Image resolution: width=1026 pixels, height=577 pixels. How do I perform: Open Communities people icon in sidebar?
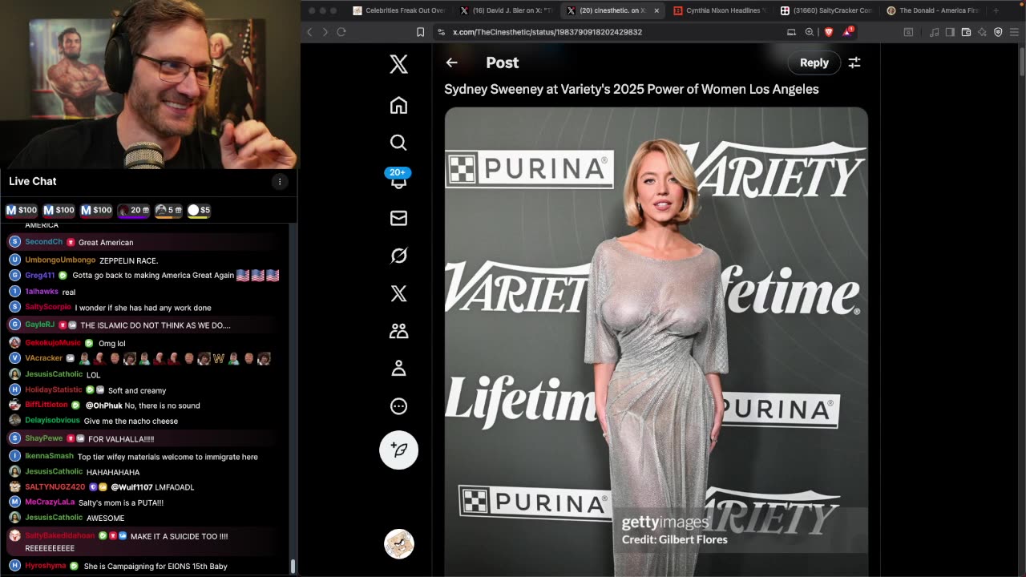398,331
